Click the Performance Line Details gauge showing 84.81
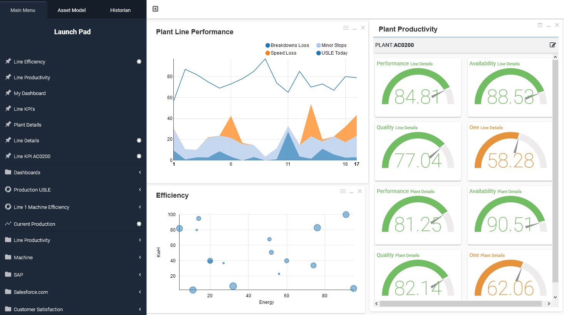 coord(418,87)
